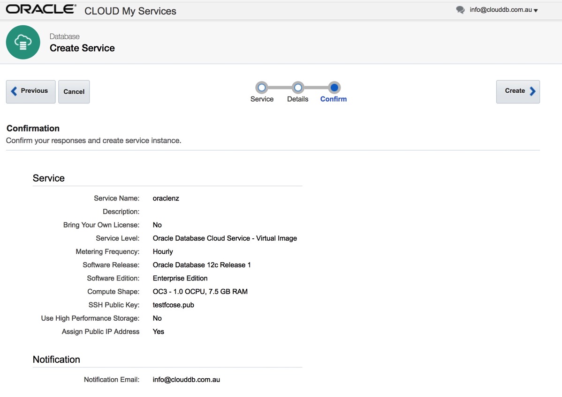The width and height of the screenshot is (562, 397).
Task: Go to the Details step label
Action: pyautogui.click(x=297, y=99)
